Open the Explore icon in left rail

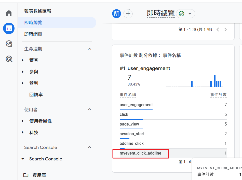tap(9, 44)
